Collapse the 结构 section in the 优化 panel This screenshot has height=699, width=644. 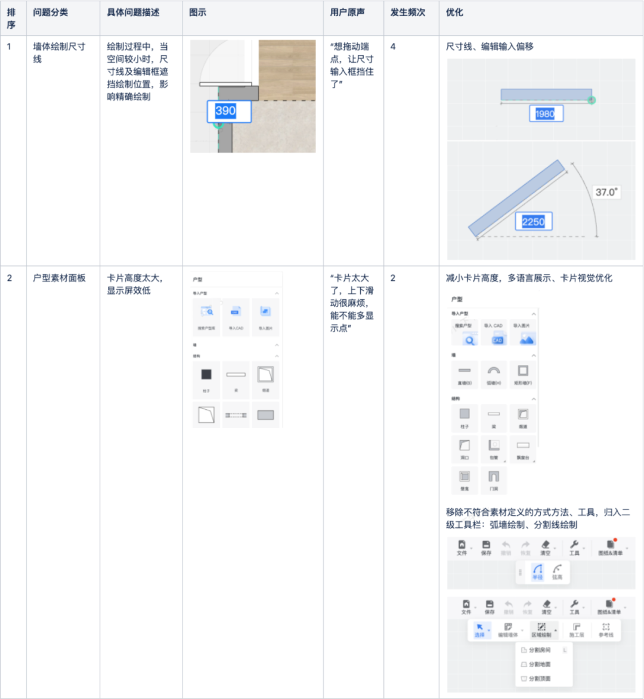pos(534,398)
